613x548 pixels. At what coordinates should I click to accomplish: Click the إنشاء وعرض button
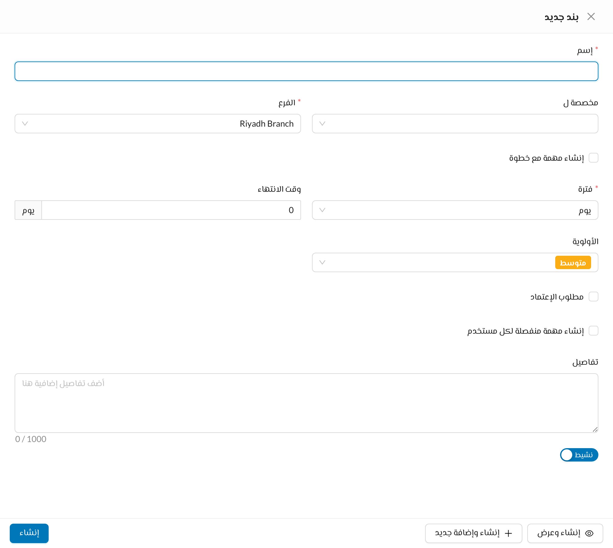click(x=565, y=533)
